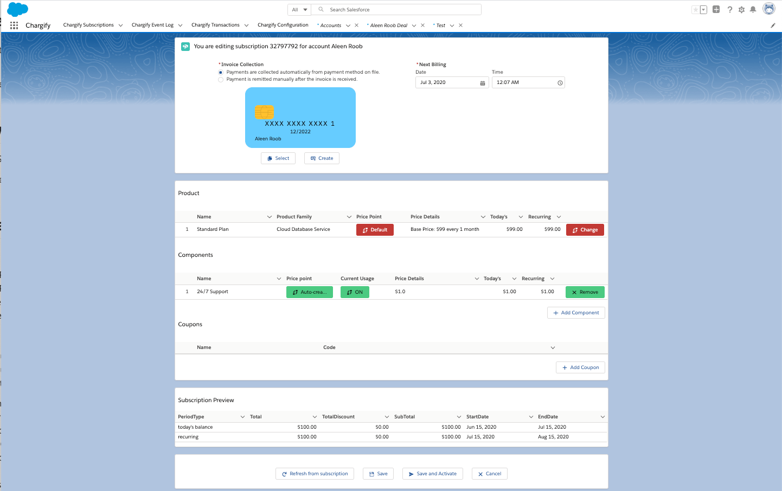Open the global actions plus icon
Viewport: 782px width, 491px height.
point(716,9)
